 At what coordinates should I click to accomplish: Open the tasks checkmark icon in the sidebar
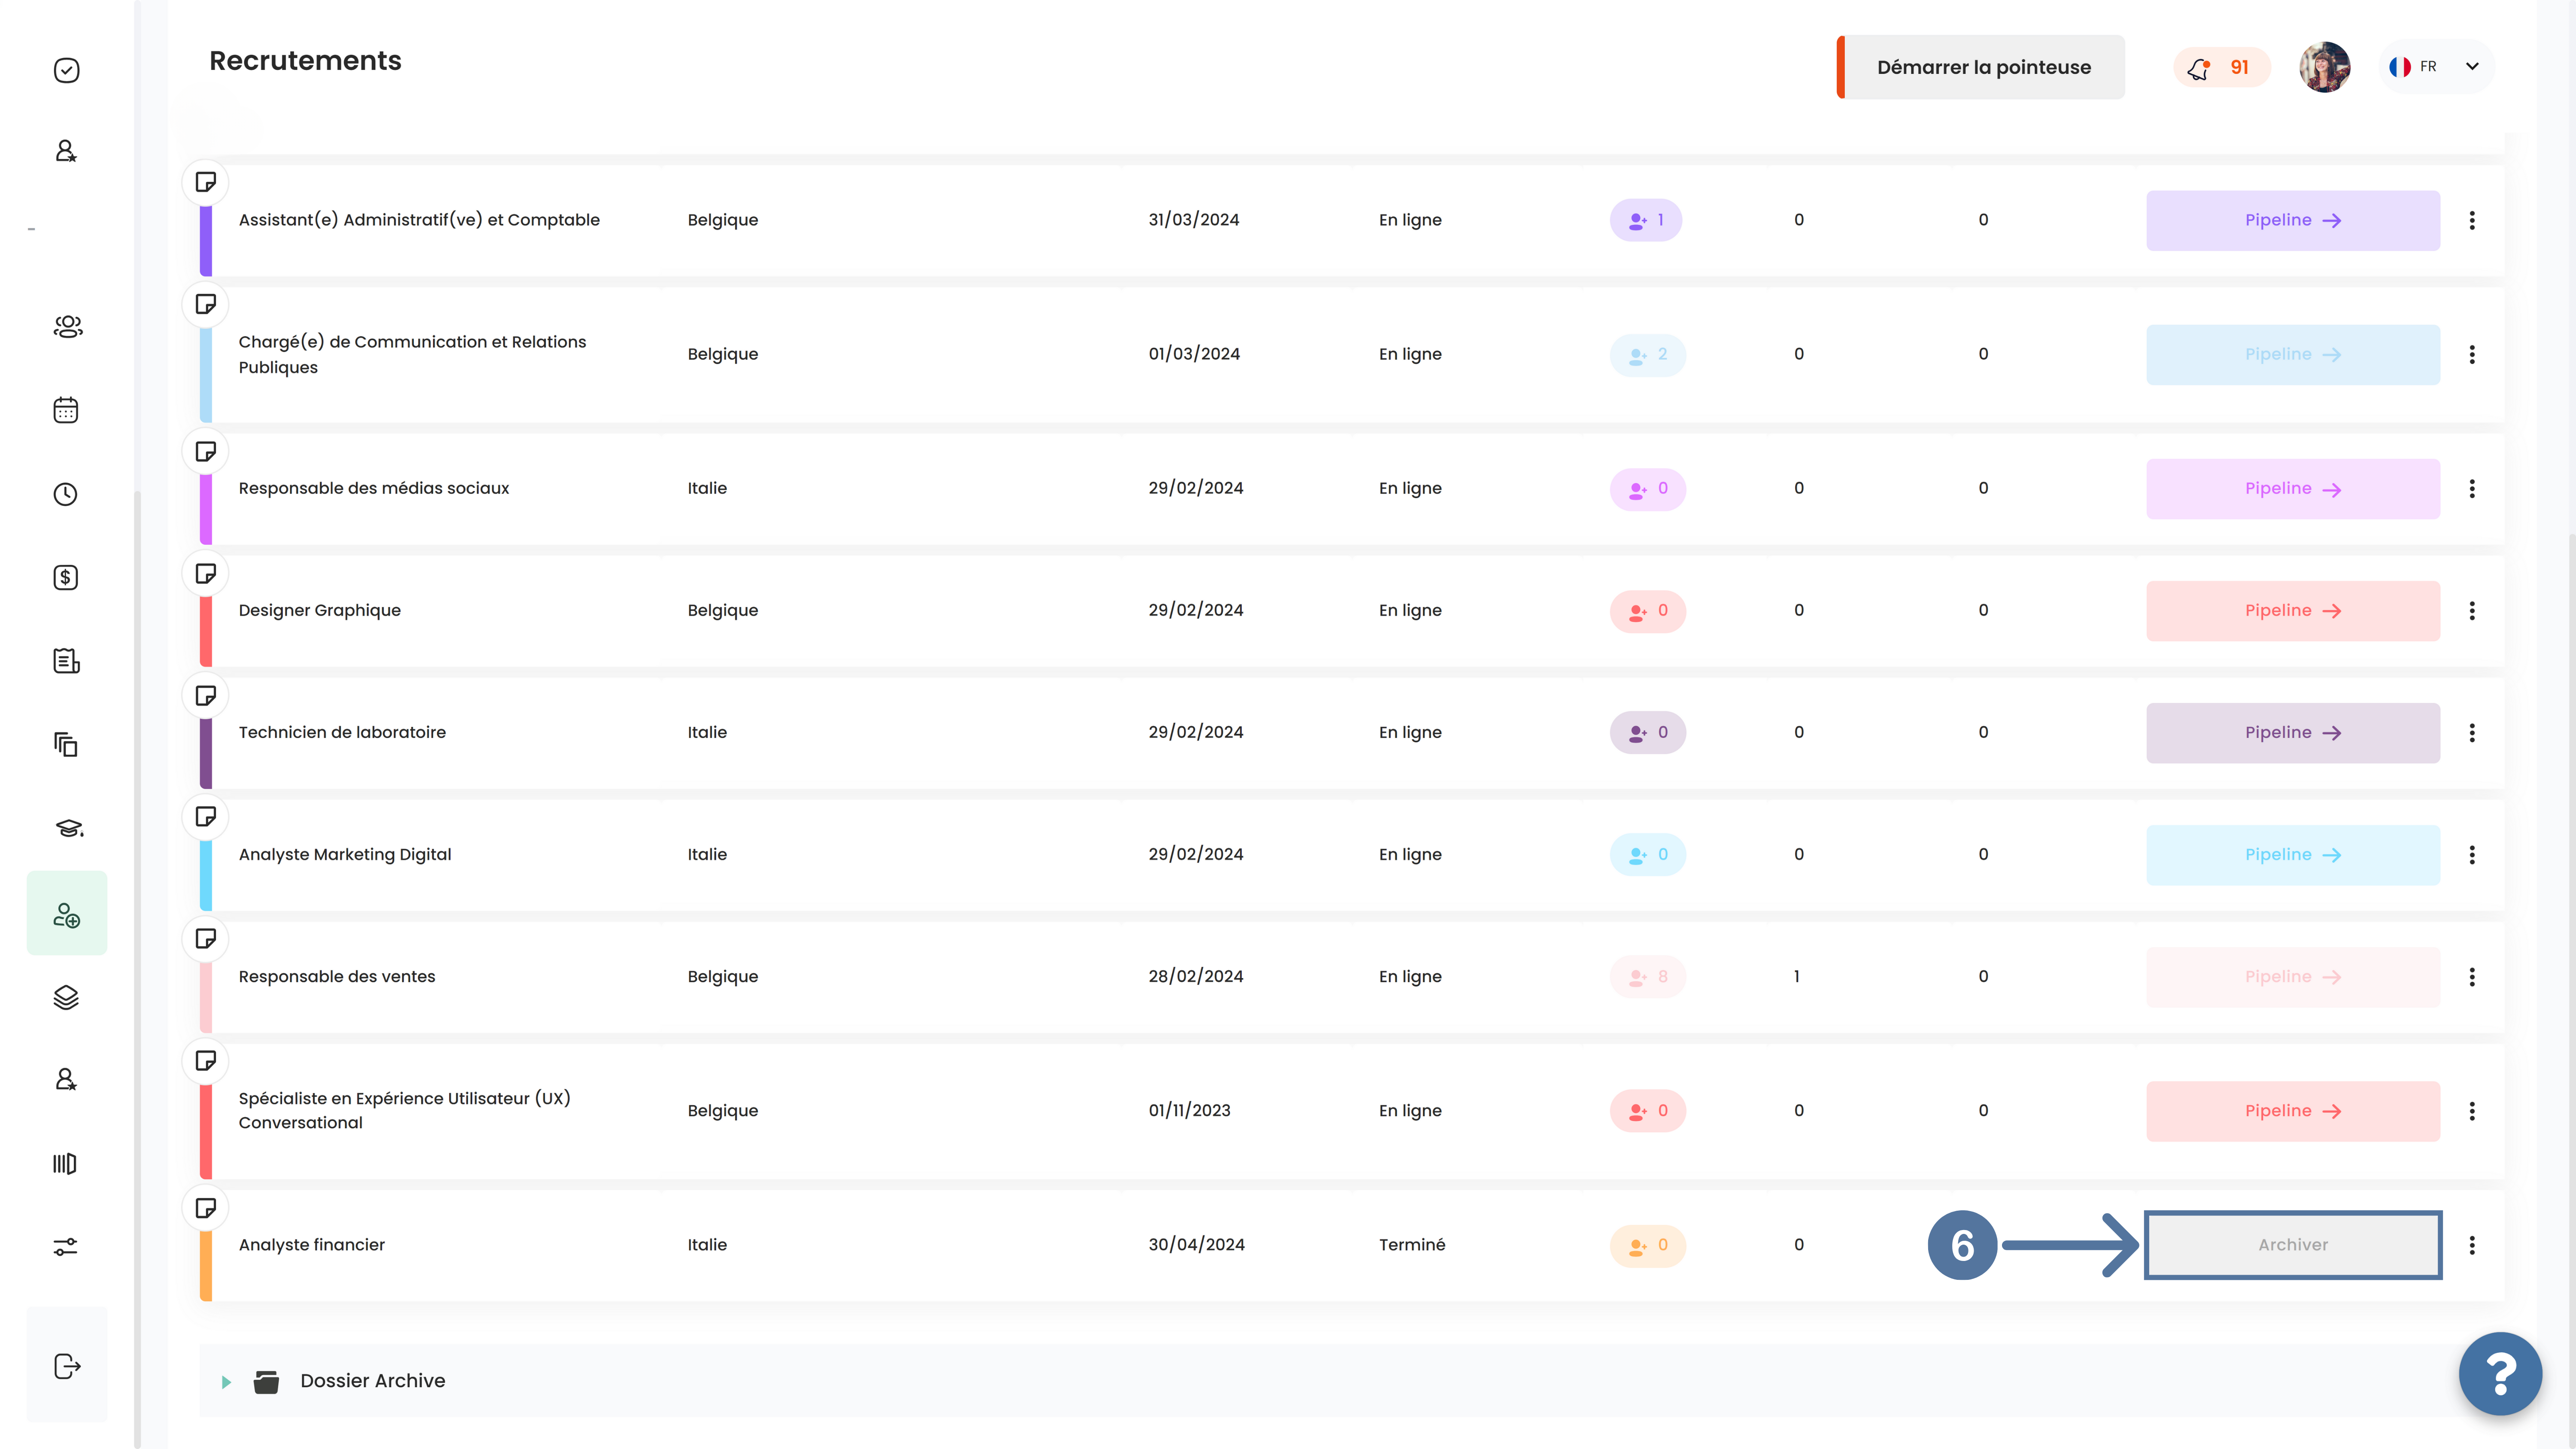point(66,70)
